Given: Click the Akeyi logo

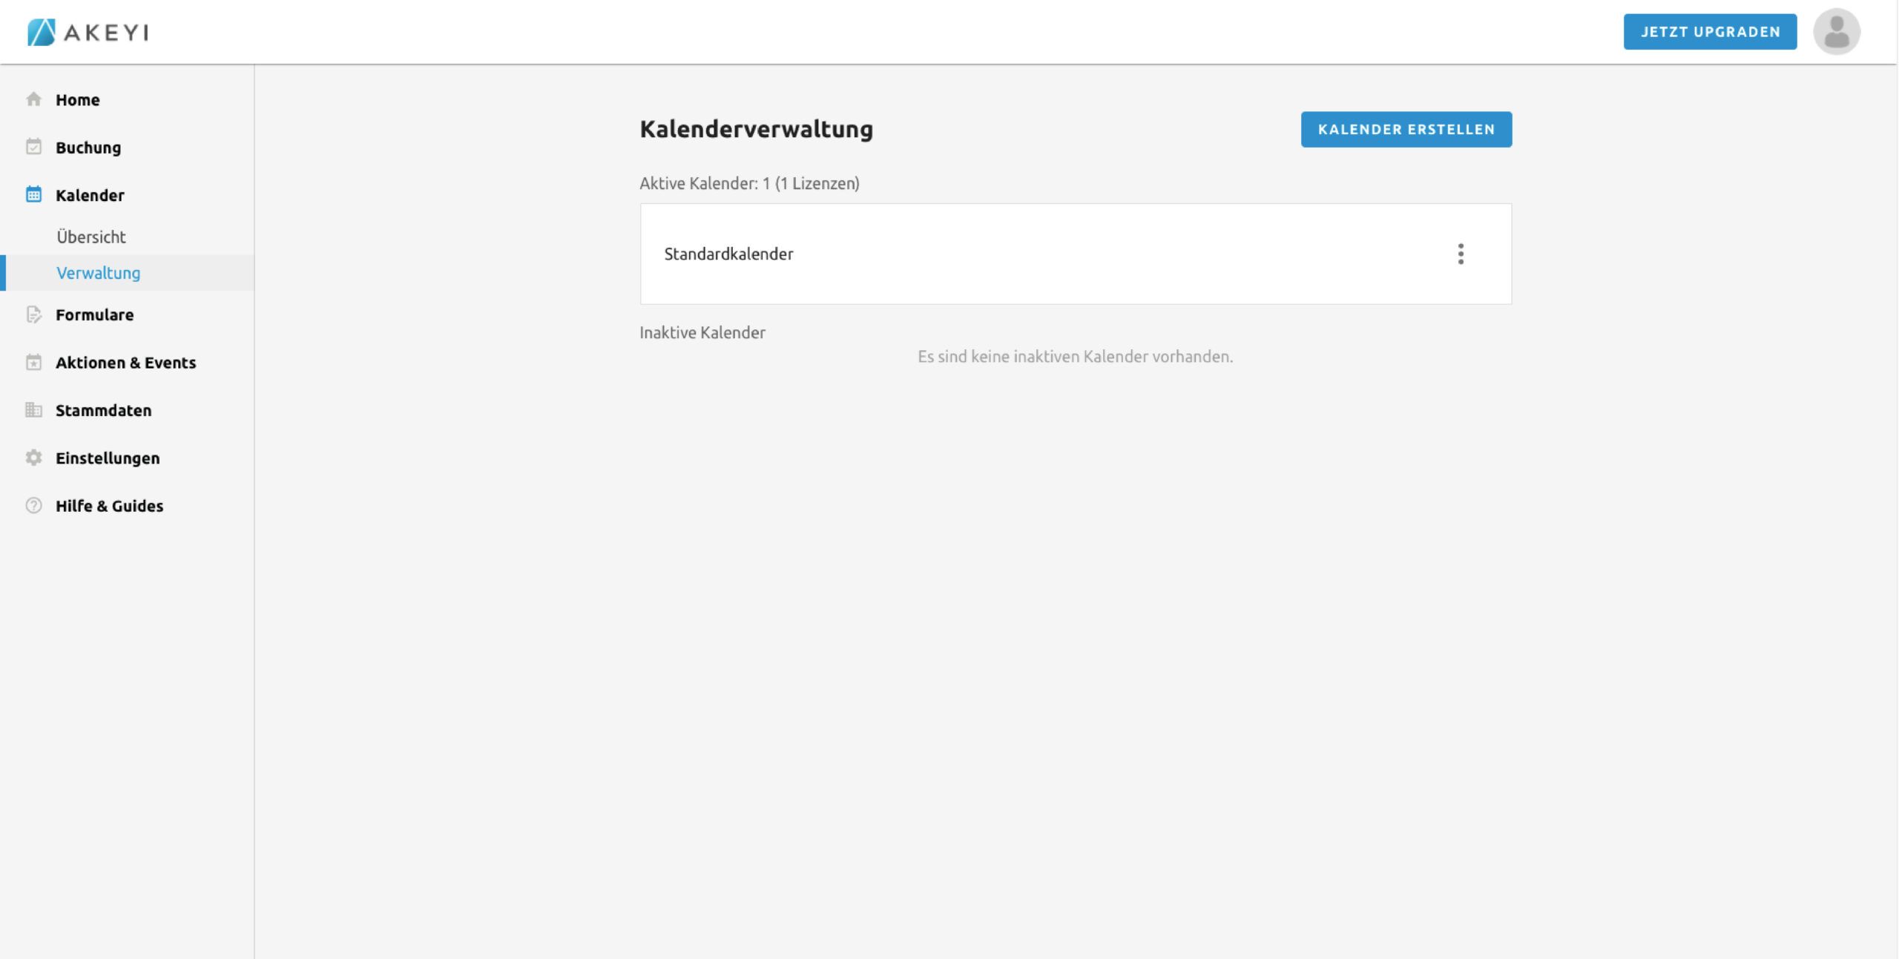Looking at the screenshot, I should (88, 32).
